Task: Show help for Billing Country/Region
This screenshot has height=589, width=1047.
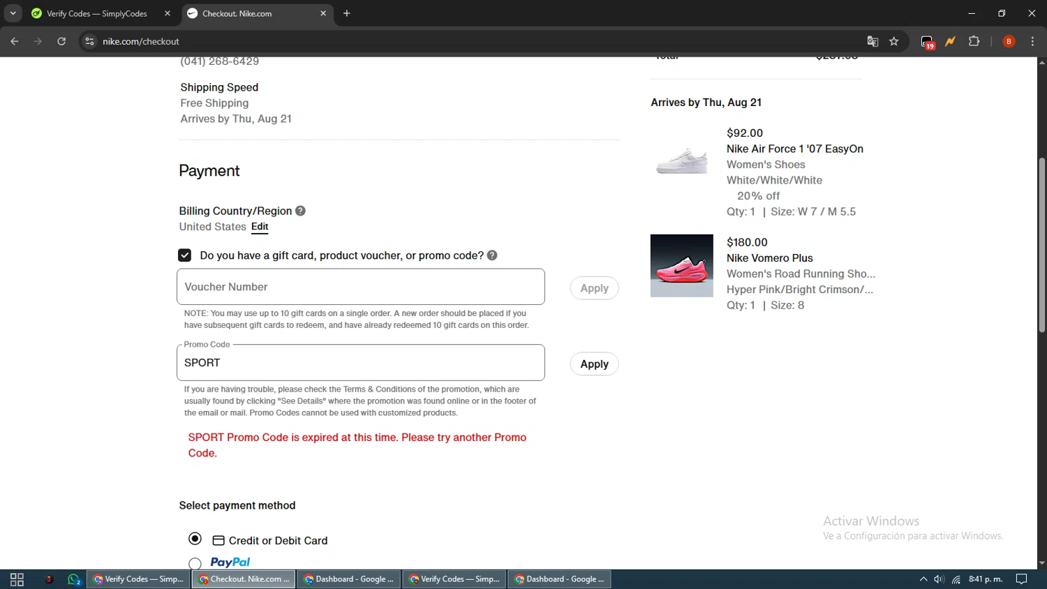Action: pos(300,211)
